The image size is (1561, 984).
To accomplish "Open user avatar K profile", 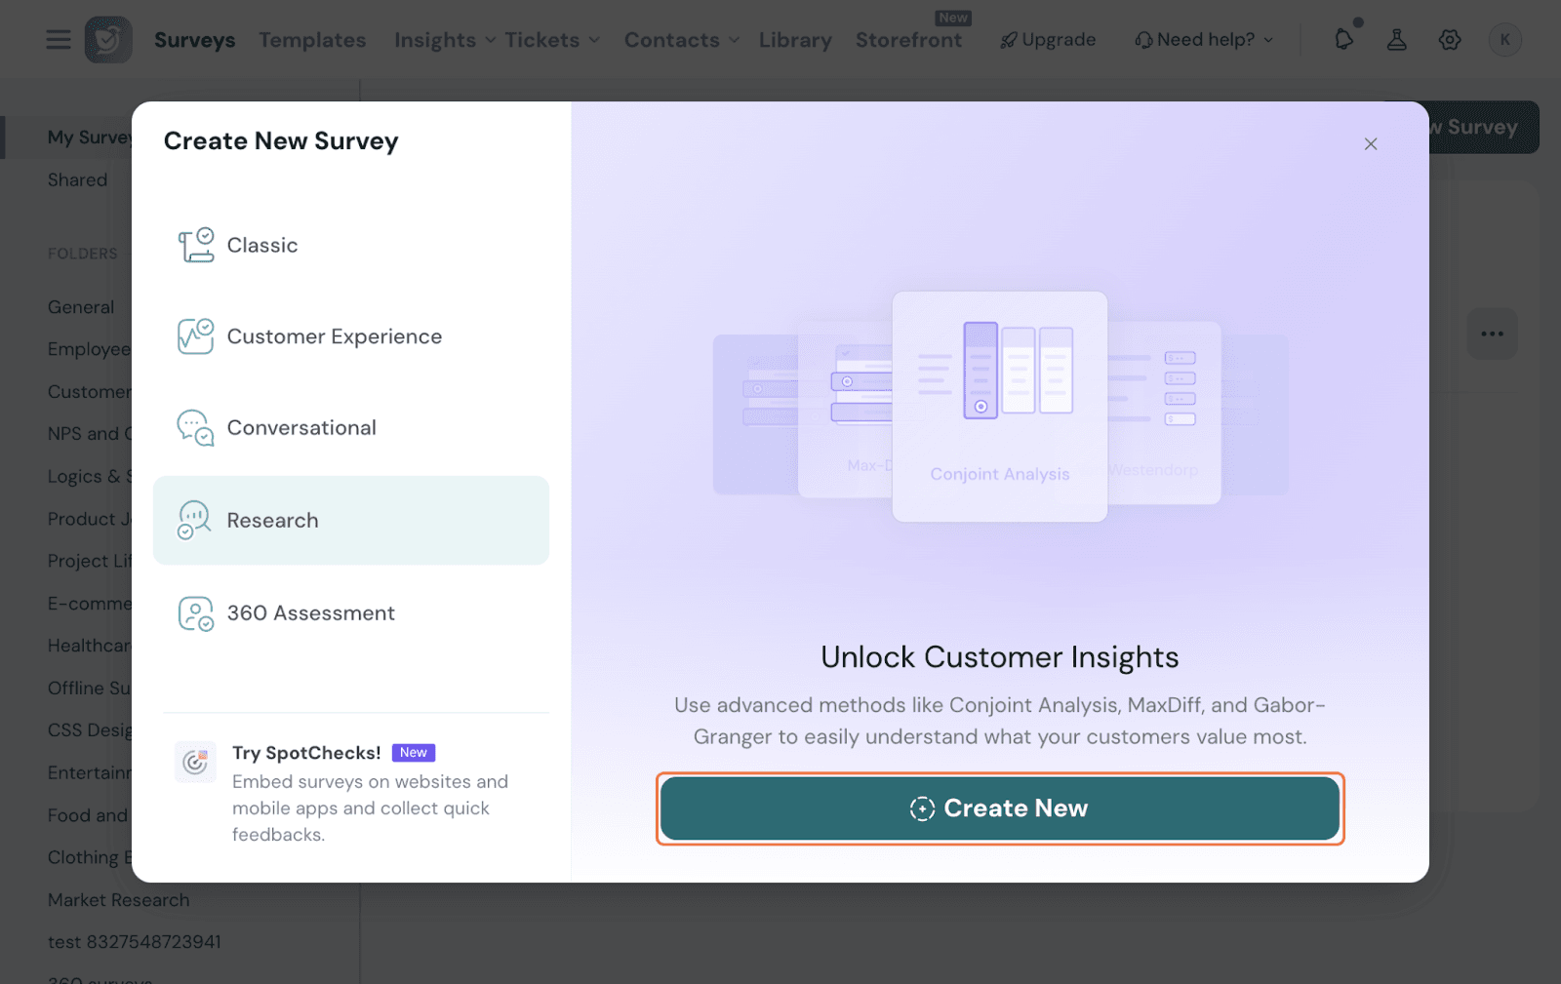I will [1504, 40].
